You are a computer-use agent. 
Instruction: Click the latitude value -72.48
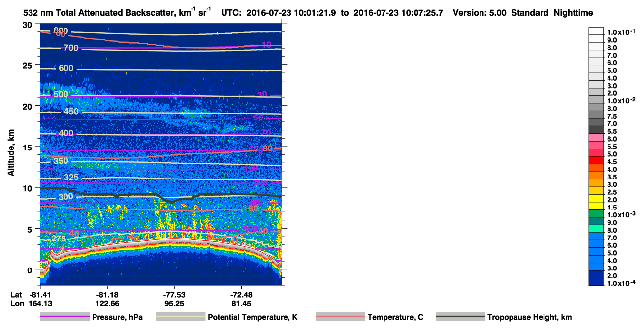(242, 295)
